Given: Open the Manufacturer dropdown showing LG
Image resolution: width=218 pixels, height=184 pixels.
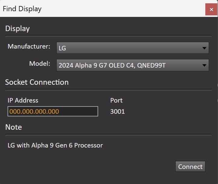Looking at the screenshot, I should [133, 48].
